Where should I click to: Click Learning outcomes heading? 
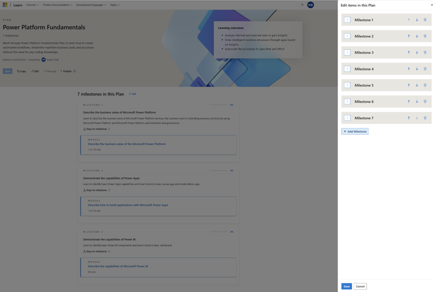[231, 28]
